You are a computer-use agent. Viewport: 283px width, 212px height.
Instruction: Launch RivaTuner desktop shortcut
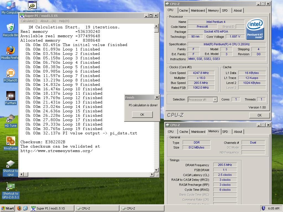(x=11, y=143)
